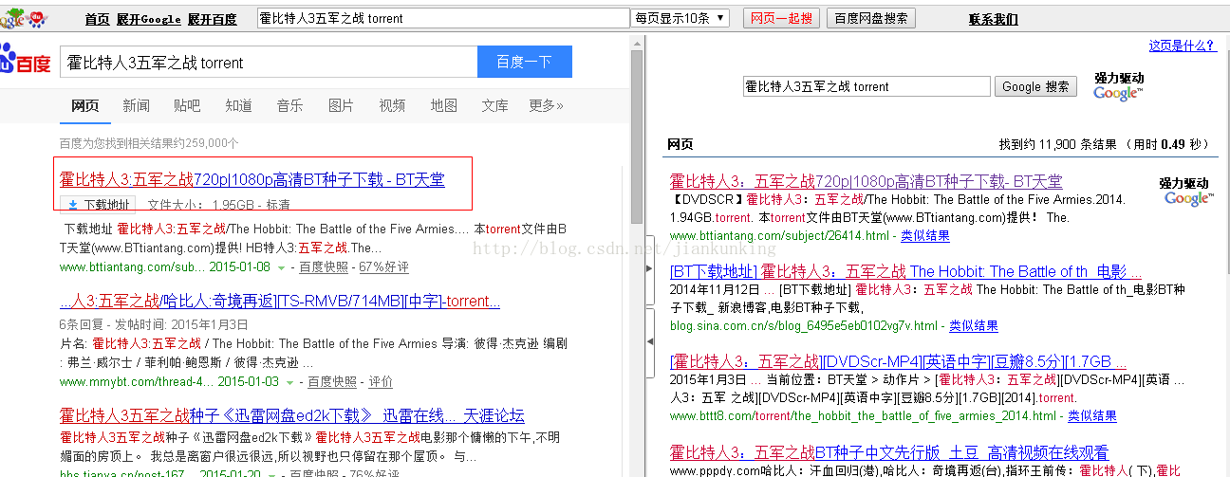
Task: Click the 百度网盘搜索 button
Action: pos(871,18)
